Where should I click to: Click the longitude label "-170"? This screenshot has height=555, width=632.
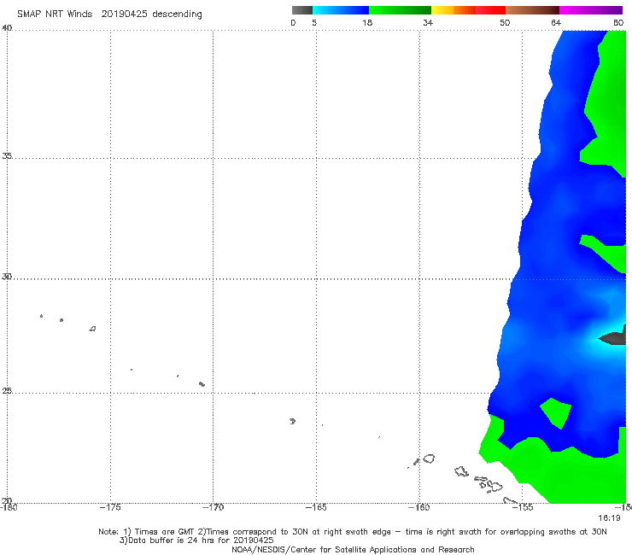(213, 507)
